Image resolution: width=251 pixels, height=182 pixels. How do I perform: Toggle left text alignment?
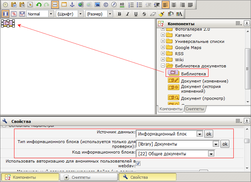coord(165,5)
